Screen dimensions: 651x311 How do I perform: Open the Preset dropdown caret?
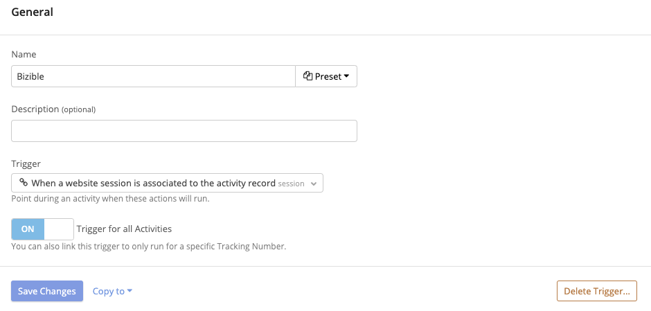(347, 76)
